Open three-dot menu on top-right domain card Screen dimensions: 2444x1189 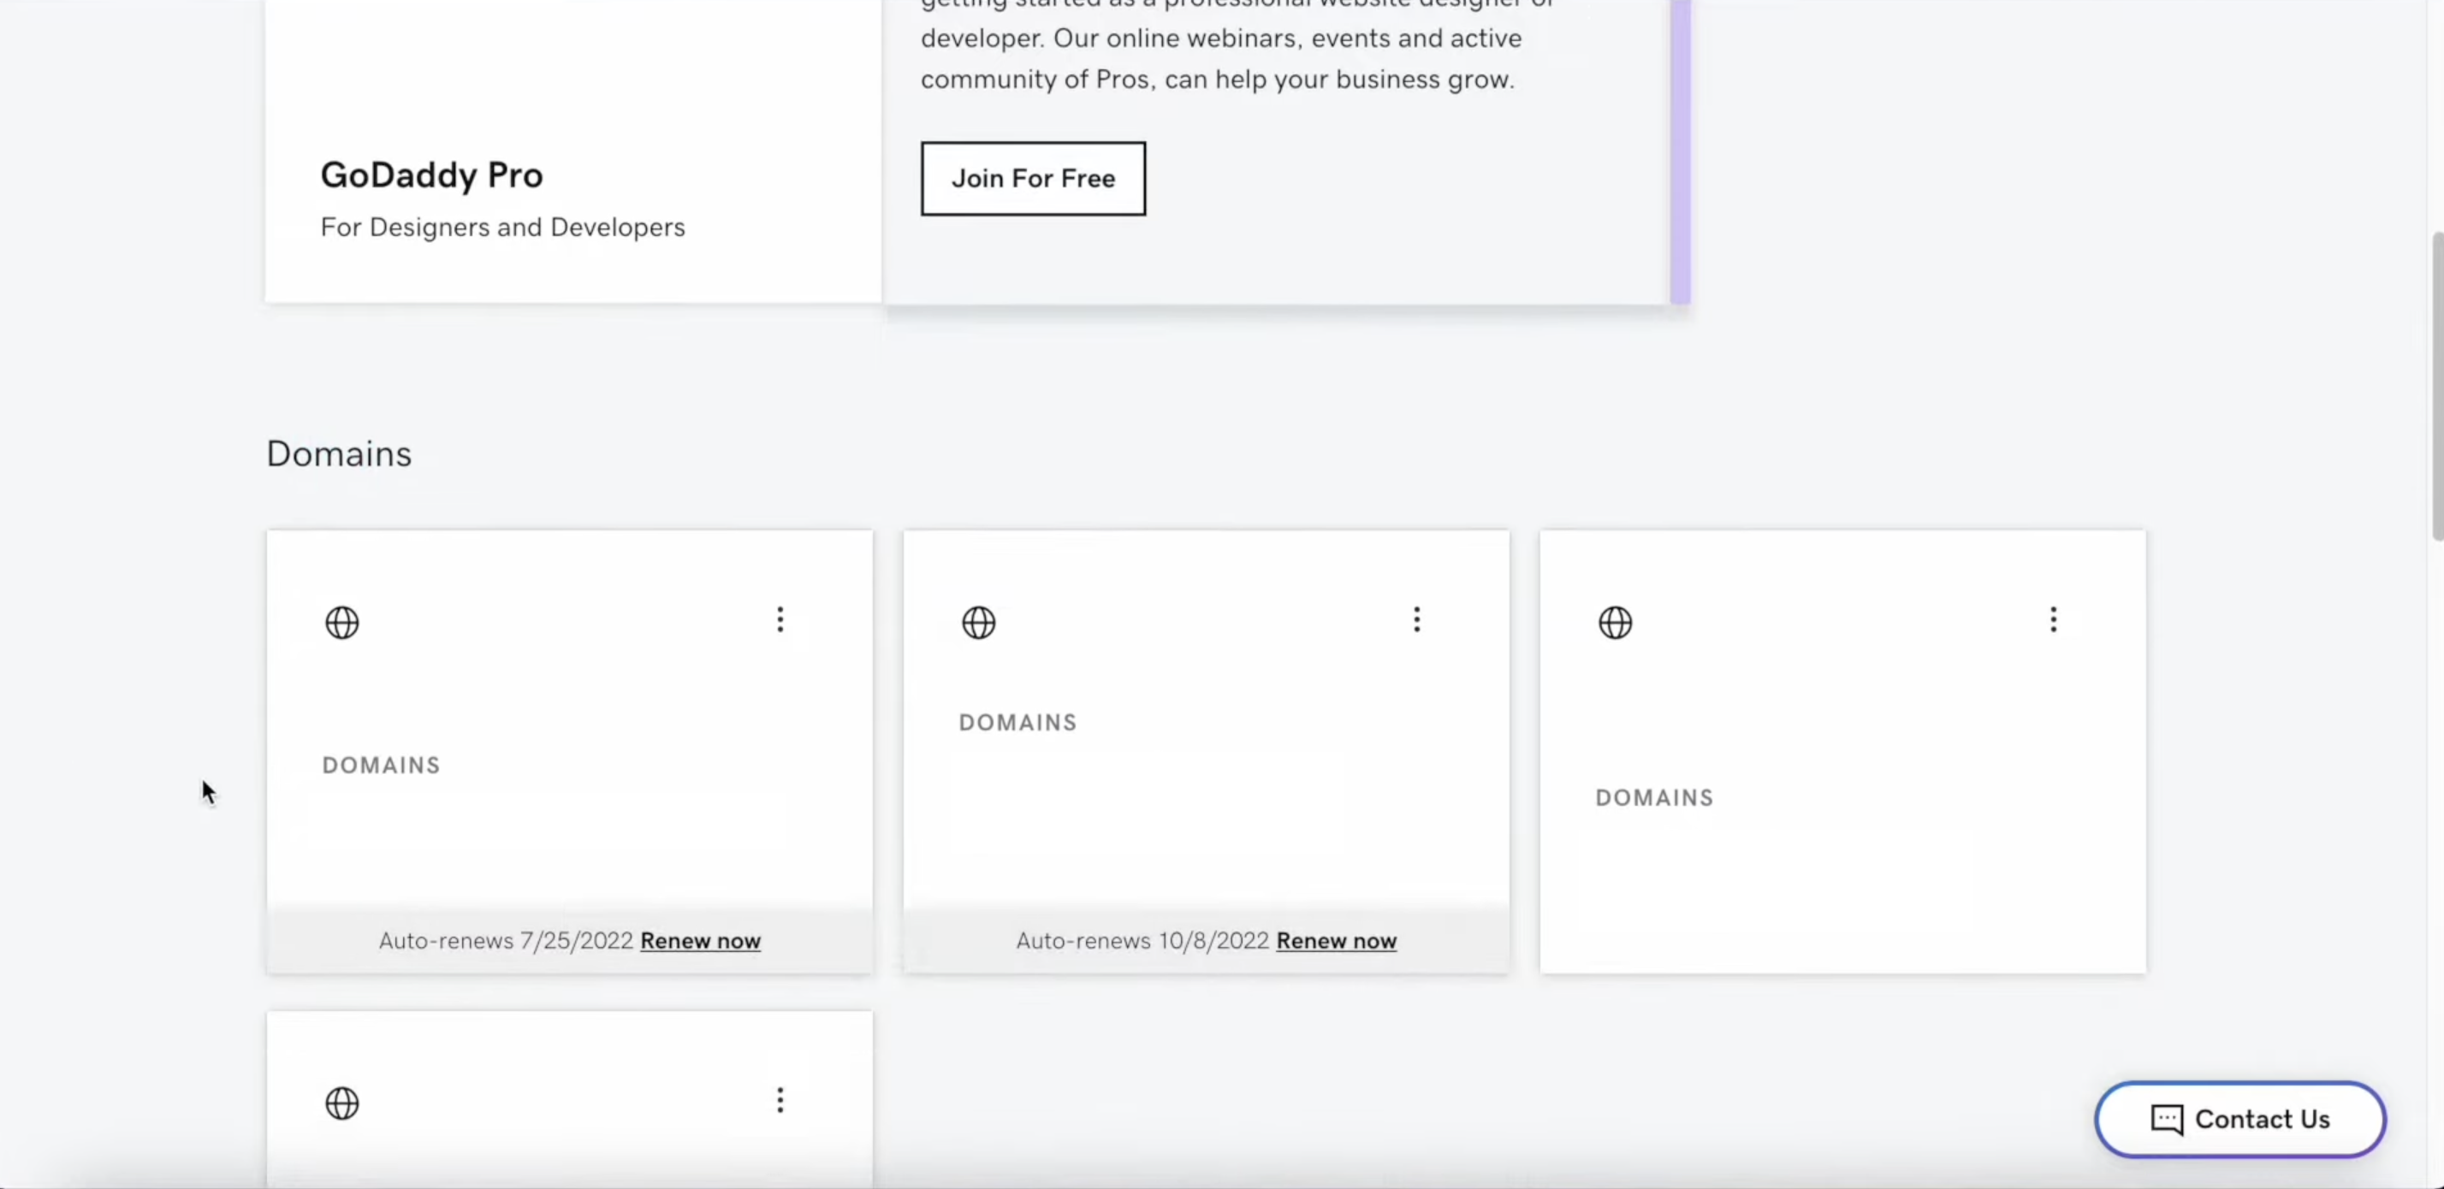(x=2053, y=620)
